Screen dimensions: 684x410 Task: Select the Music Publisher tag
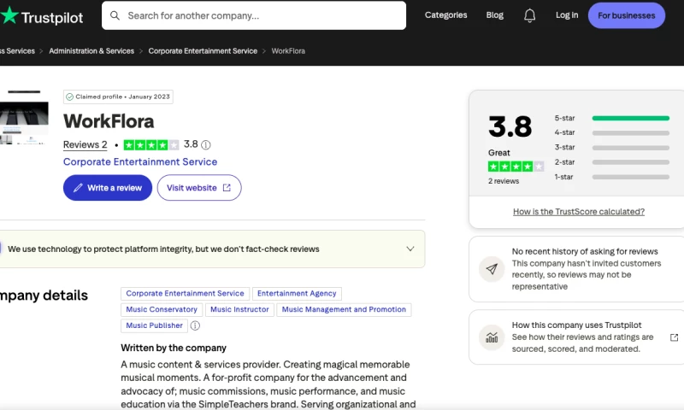(155, 325)
